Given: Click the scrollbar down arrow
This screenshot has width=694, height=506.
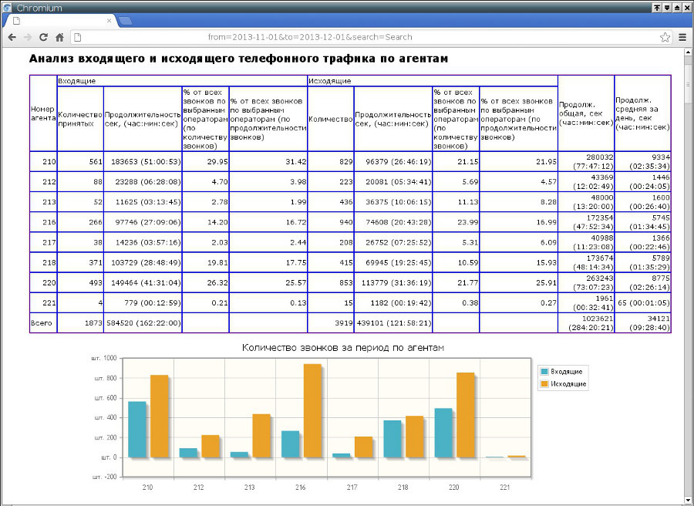Looking at the screenshot, I should pos(688,501).
